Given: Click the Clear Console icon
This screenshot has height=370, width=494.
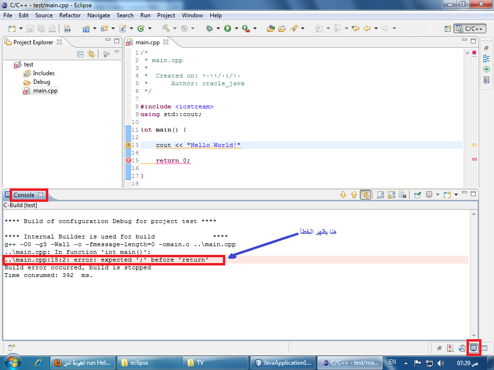Looking at the screenshot, I should (402, 195).
